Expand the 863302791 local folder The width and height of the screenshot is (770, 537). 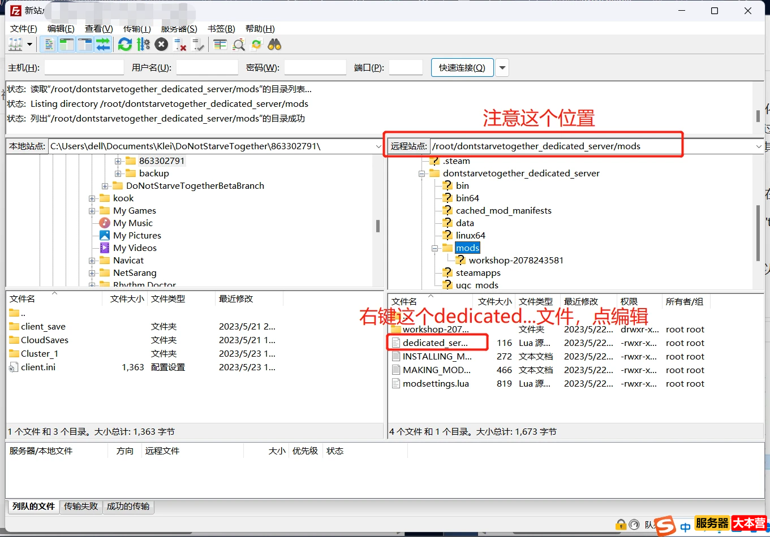pyautogui.click(x=118, y=161)
